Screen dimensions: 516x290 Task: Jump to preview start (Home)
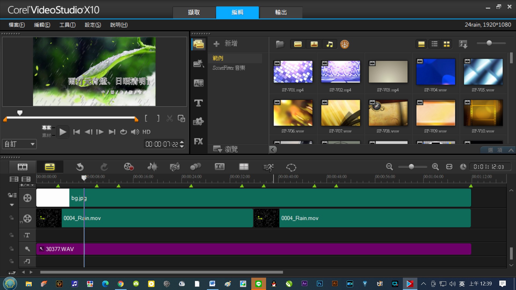[77, 132]
